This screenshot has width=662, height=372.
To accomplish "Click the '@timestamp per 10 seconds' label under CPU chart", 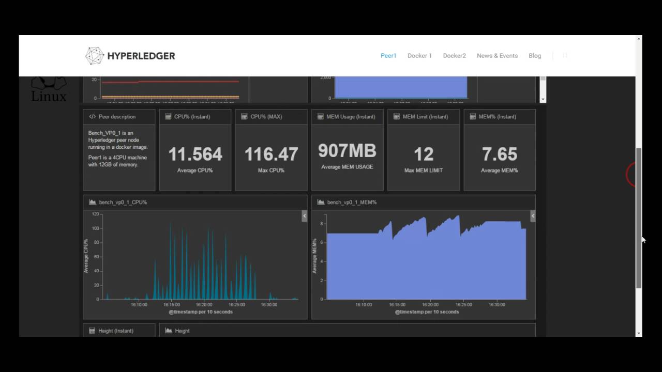I will pyautogui.click(x=201, y=312).
